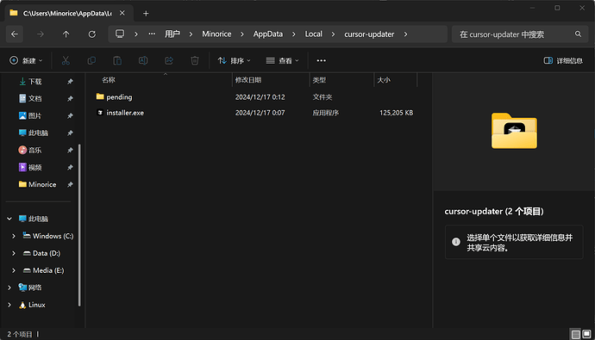Switch to large thumbnails view icon
Viewport: 595px width, 340px height.
(586, 334)
